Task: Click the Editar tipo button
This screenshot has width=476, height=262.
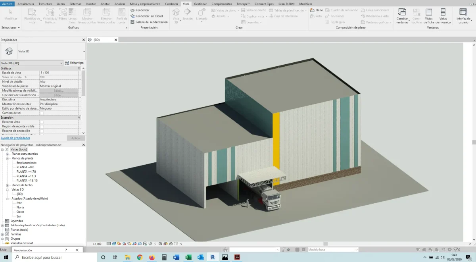Action: click(74, 63)
